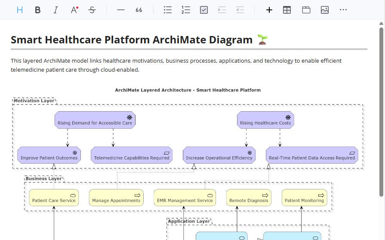385x240 pixels.
Task: Create a numbered list
Action: point(186,10)
